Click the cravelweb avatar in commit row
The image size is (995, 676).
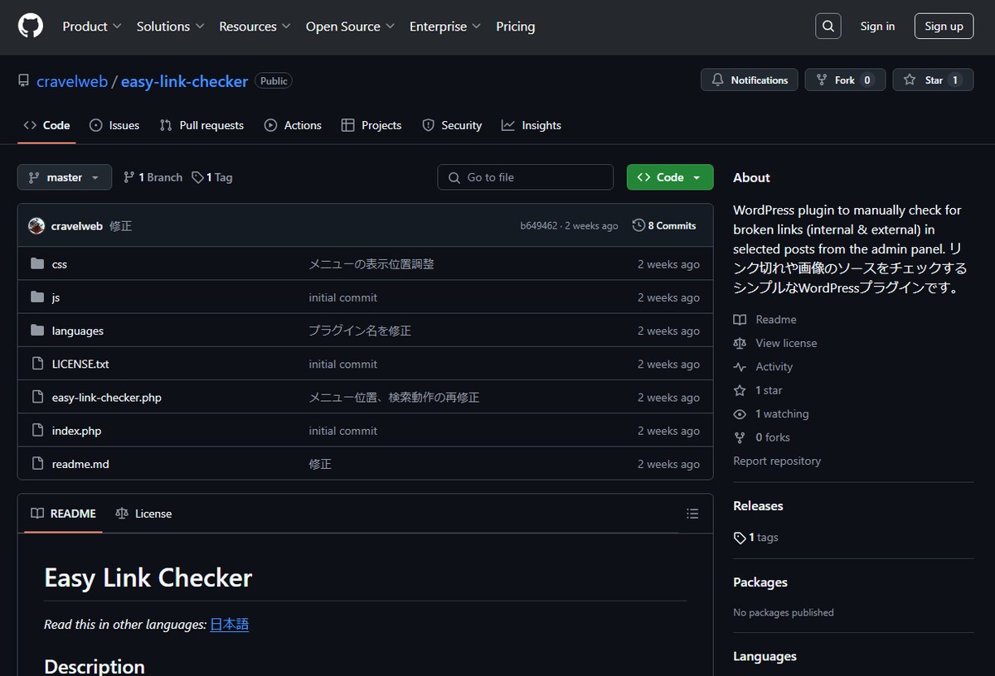tap(36, 225)
